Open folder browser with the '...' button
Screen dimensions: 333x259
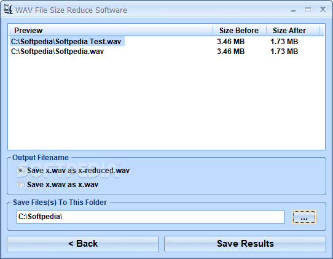[x=304, y=217]
